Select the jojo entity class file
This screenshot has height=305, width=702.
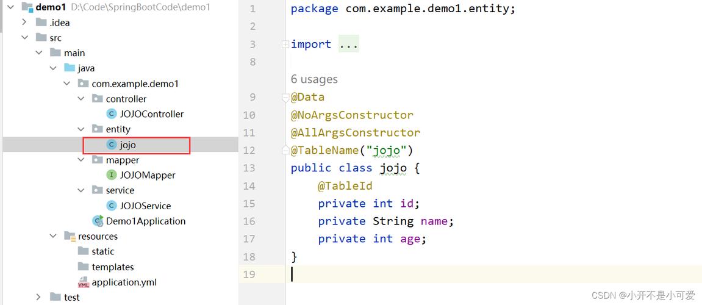tap(127, 145)
